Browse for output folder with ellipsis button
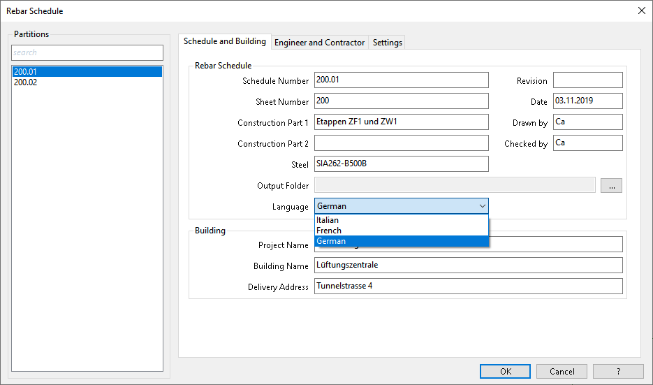 611,185
